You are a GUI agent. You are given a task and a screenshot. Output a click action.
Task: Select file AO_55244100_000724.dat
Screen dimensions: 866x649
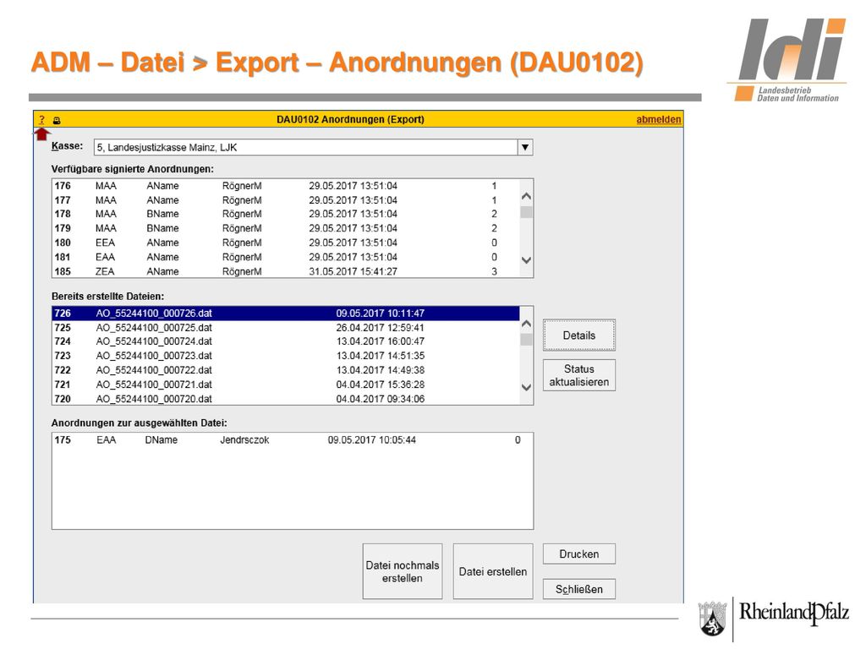(x=286, y=341)
